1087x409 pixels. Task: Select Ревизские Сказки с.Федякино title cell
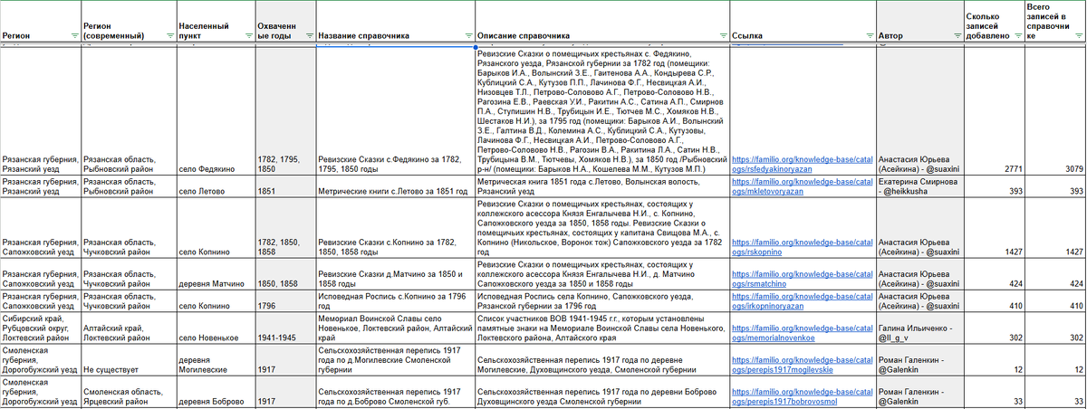point(395,109)
